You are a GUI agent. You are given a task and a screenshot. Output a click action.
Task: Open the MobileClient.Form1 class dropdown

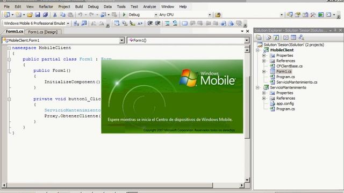tap(122, 40)
